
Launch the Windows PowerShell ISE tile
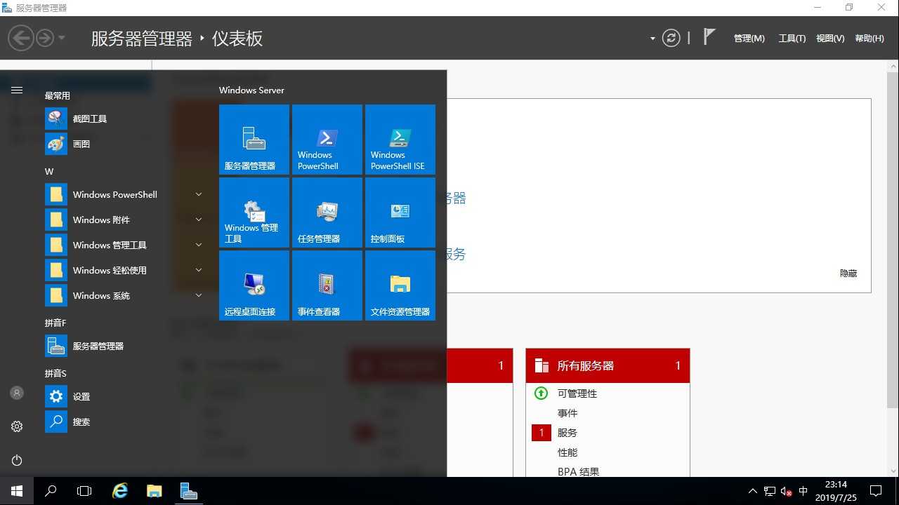pos(400,140)
